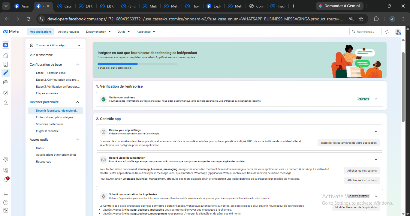Open the profile avatar in top header

[x=398, y=32]
